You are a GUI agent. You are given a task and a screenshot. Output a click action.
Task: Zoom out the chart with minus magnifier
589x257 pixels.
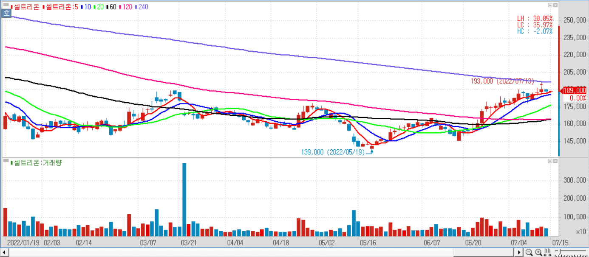pyautogui.click(x=529, y=252)
